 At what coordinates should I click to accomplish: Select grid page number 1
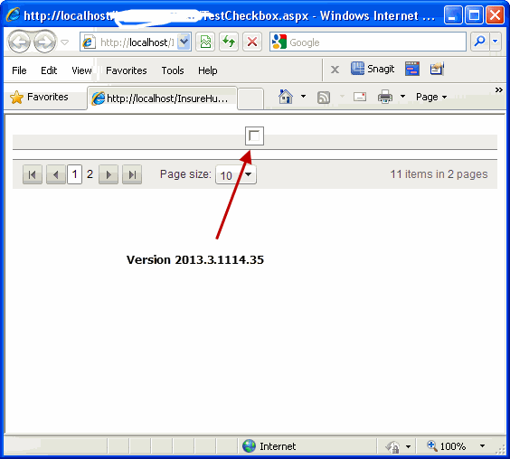click(74, 174)
